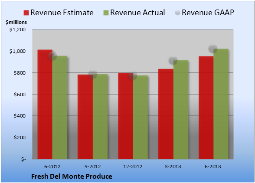The width and height of the screenshot is (255, 183).
Task: Select the "Revenue Estimate" legend label
Action: (x=62, y=13)
